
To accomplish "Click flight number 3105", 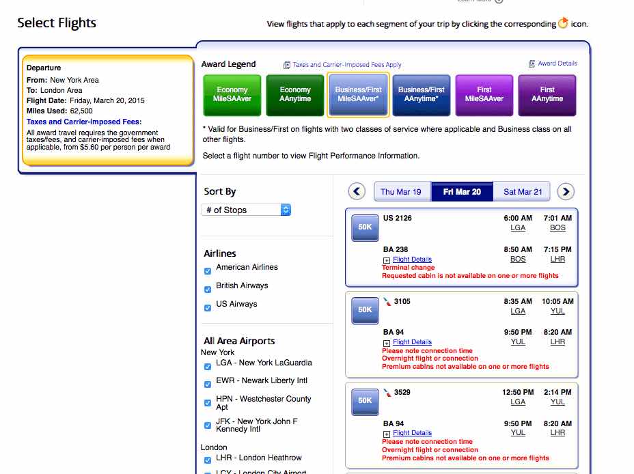I will [402, 301].
